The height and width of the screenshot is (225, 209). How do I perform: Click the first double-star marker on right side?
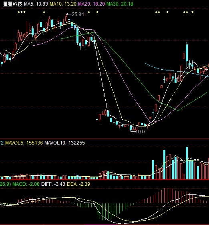point(157,13)
